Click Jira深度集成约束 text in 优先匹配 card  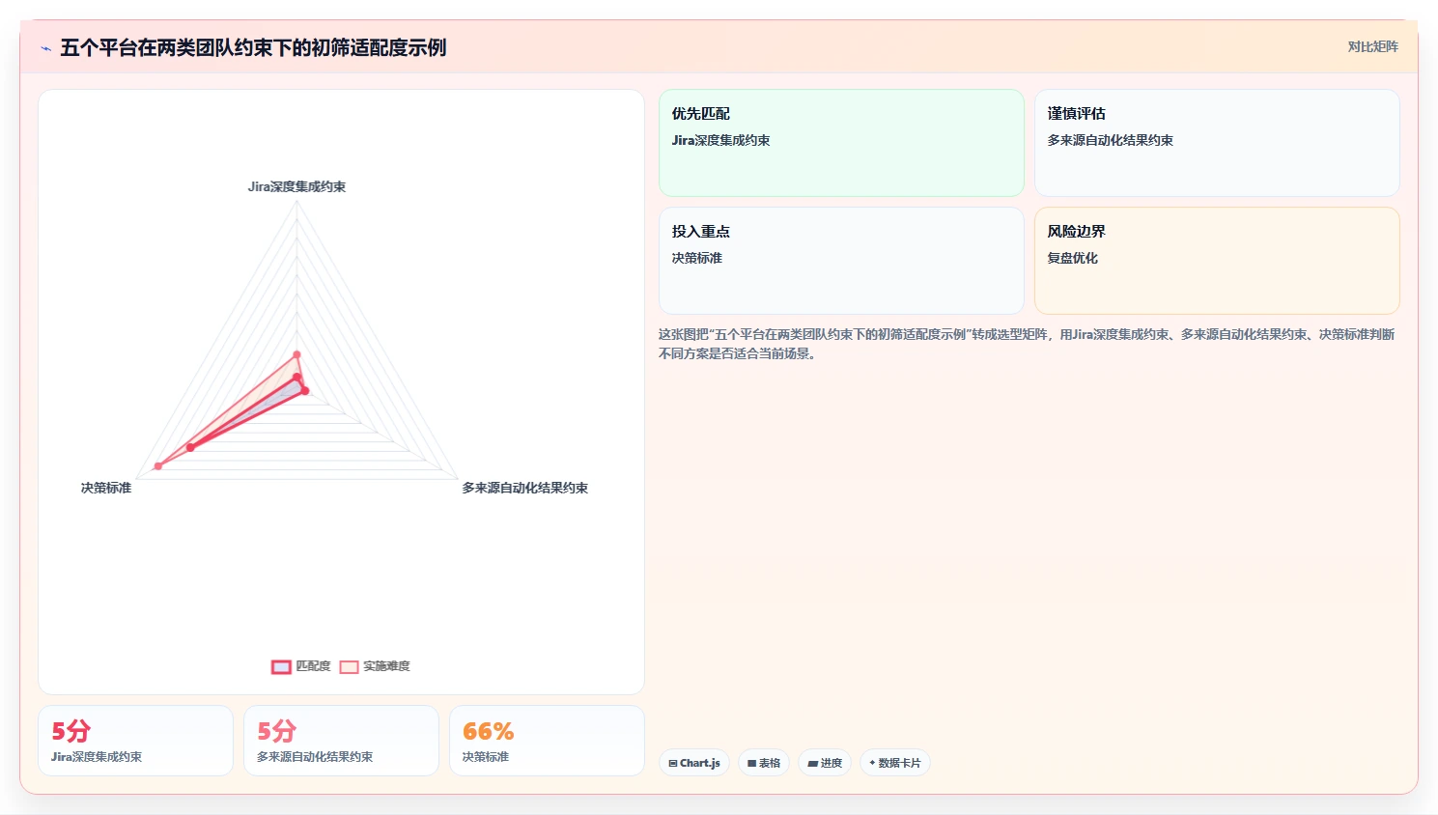[721, 140]
